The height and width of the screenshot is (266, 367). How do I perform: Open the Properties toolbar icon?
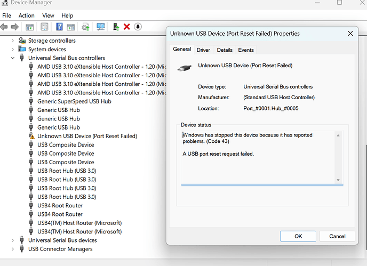click(44, 27)
